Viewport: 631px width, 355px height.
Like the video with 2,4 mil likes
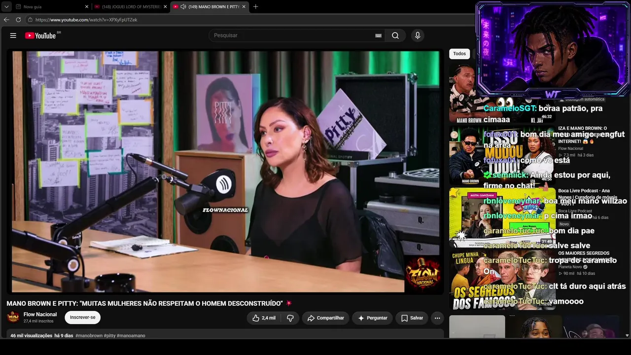coord(264,318)
